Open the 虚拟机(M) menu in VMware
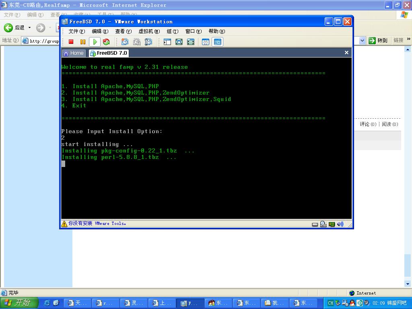 pos(149,31)
